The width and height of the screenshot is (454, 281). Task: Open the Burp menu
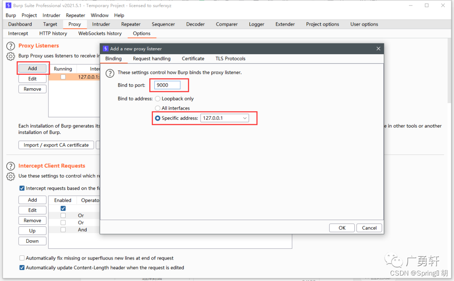click(x=11, y=16)
